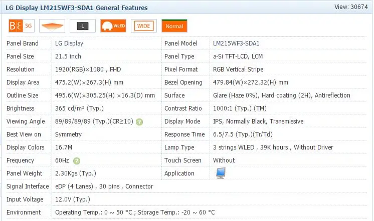374x221 pixels.
Task: Open Viewing Angle help question mark
Action: pos(139,122)
